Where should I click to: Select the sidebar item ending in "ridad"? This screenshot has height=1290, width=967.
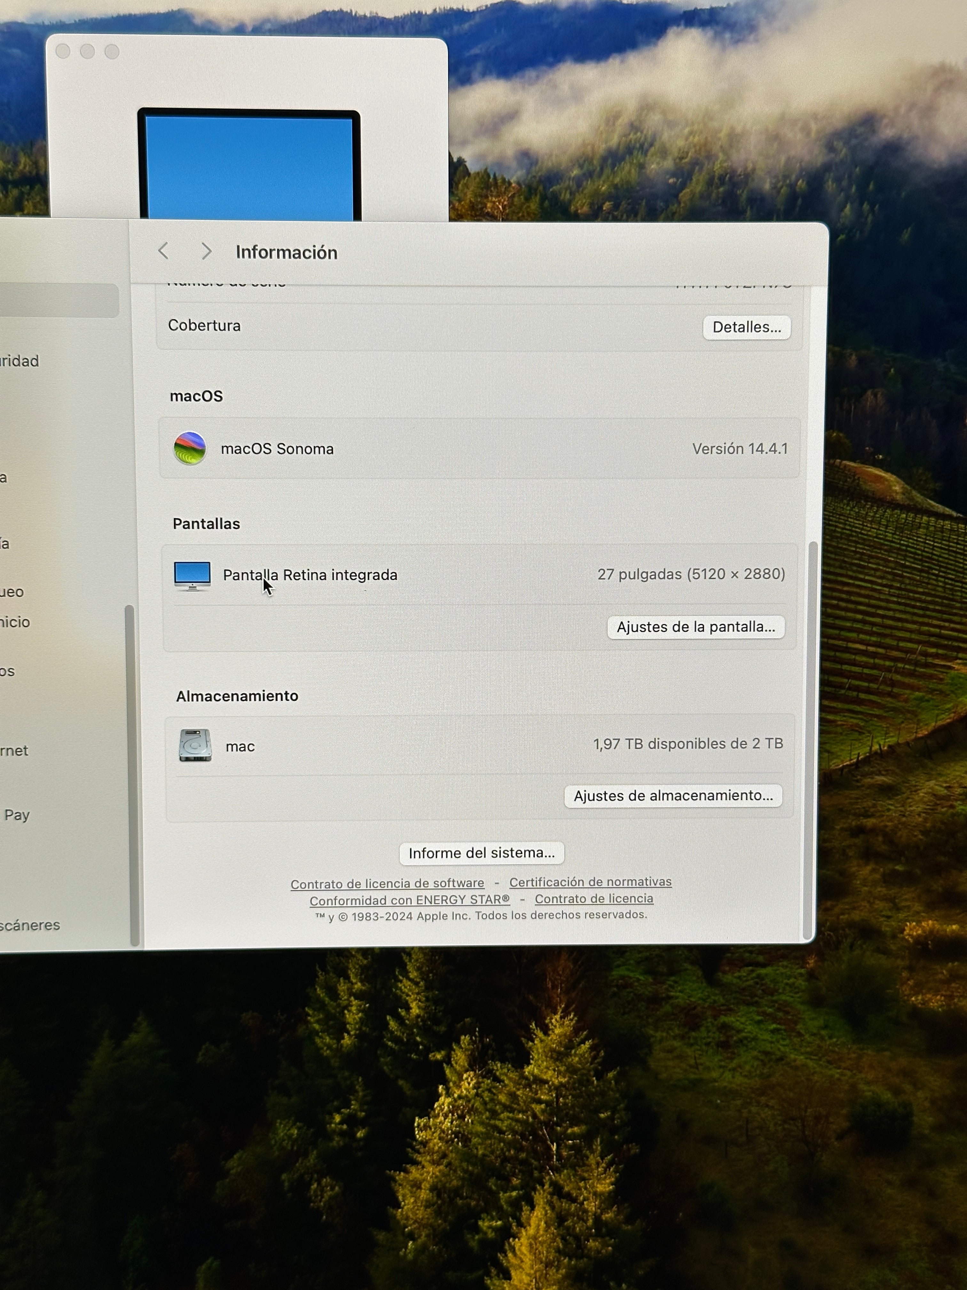tap(19, 361)
